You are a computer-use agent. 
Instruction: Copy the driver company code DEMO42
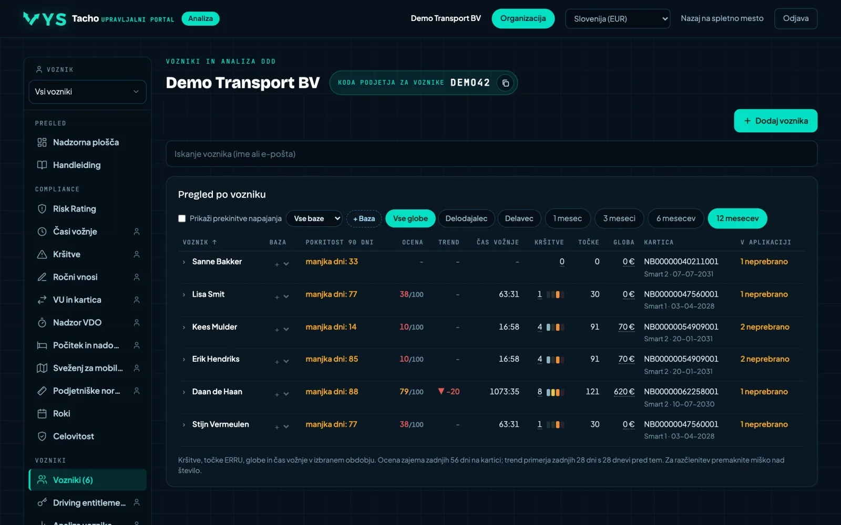(x=505, y=83)
